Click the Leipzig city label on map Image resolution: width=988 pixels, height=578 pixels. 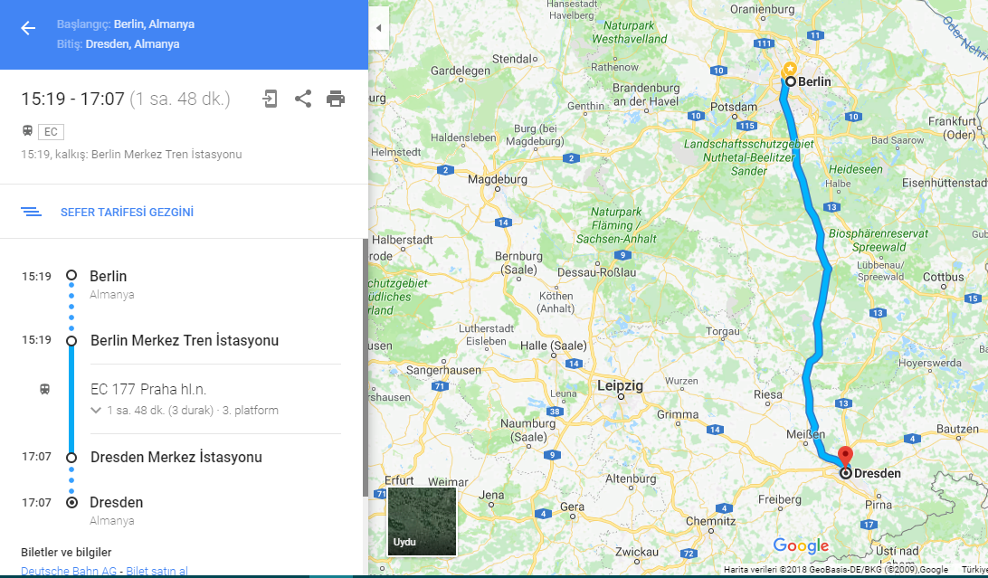click(x=620, y=385)
